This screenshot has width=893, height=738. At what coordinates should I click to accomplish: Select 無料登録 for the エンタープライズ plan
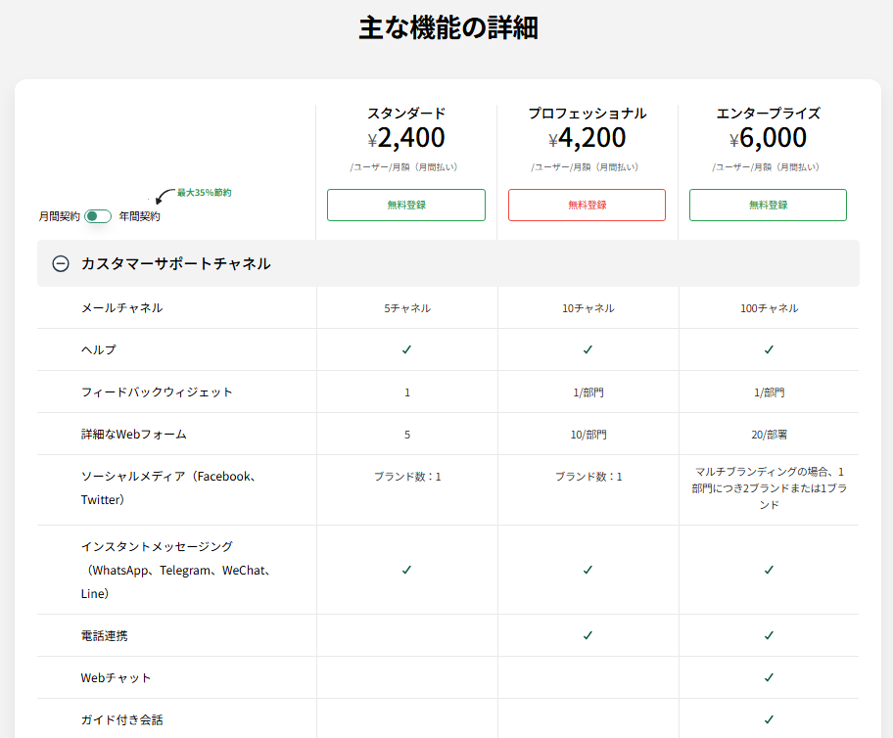click(x=768, y=205)
